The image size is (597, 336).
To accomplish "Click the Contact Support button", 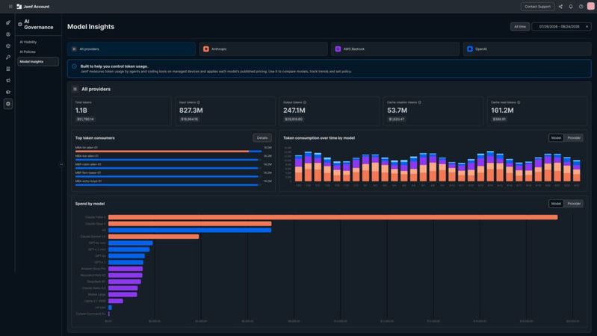I will (537, 7).
